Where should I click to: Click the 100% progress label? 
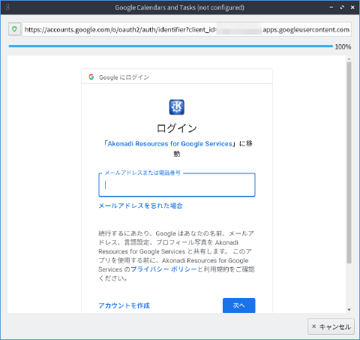(343, 47)
